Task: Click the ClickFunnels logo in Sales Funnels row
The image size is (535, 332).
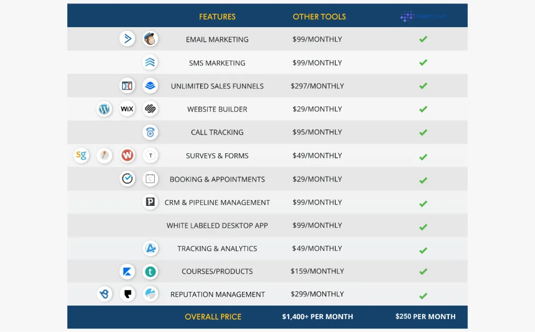Action: pyautogui.click(x=128, y=86)
